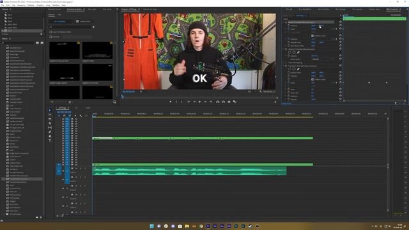This screenshot has width=409, height=230.
Task: Click the Lift button
Action: tap(217, 102)
